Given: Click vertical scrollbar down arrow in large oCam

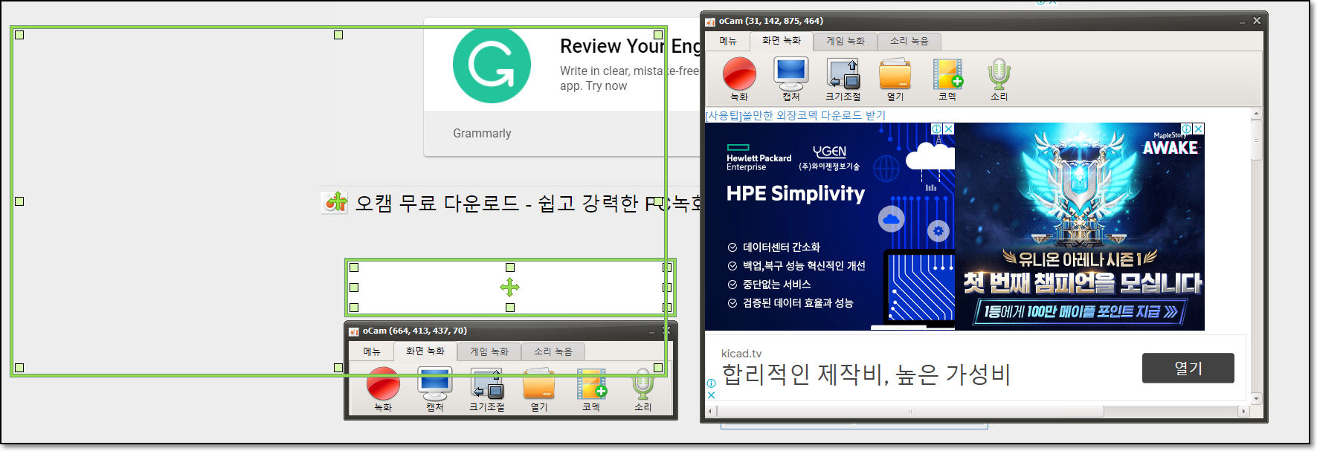Looking at the screenshot, I should (x=1256, y=398).
